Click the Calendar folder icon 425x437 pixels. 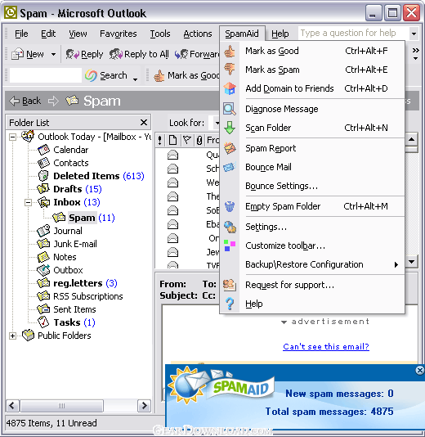pyautogui.click(x=43, y=150)
